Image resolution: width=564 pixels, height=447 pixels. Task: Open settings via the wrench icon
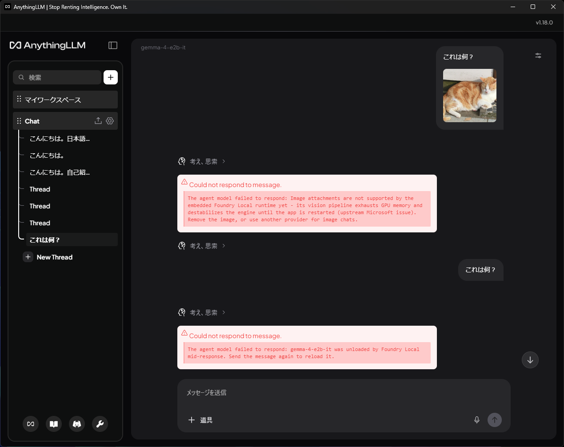click(100, 424)
